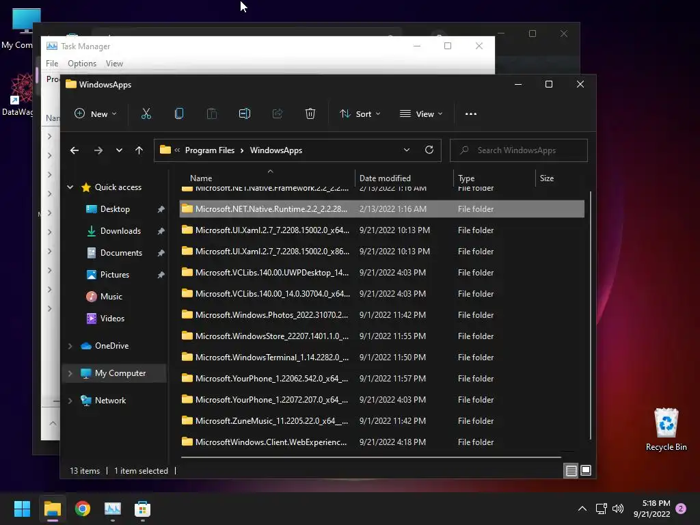Sort by Size column header
The image size is (700, 525).
(546, 178)
